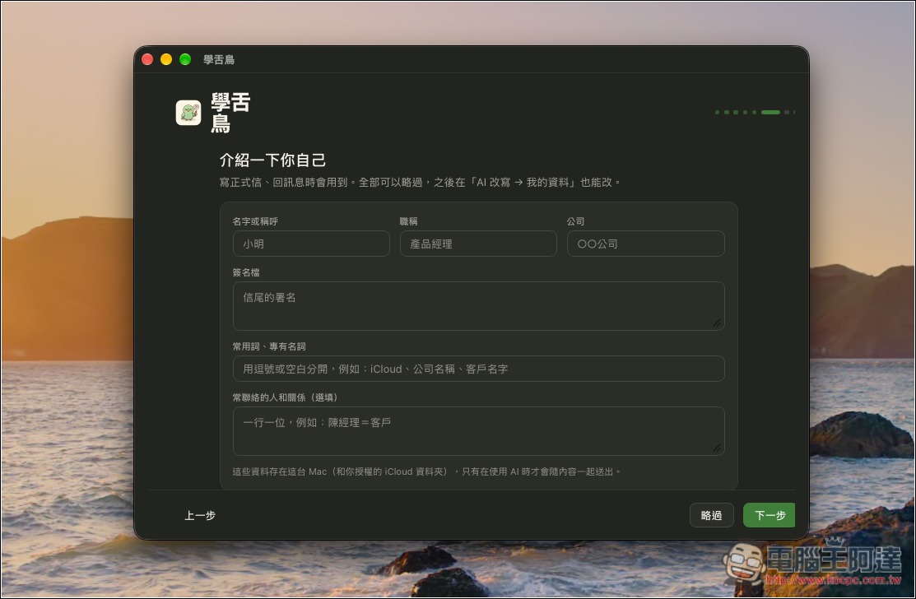The height and width of the screenshot is (599, 916).
Task: Select the 公司 input field
Action: [x=645, y=244]
